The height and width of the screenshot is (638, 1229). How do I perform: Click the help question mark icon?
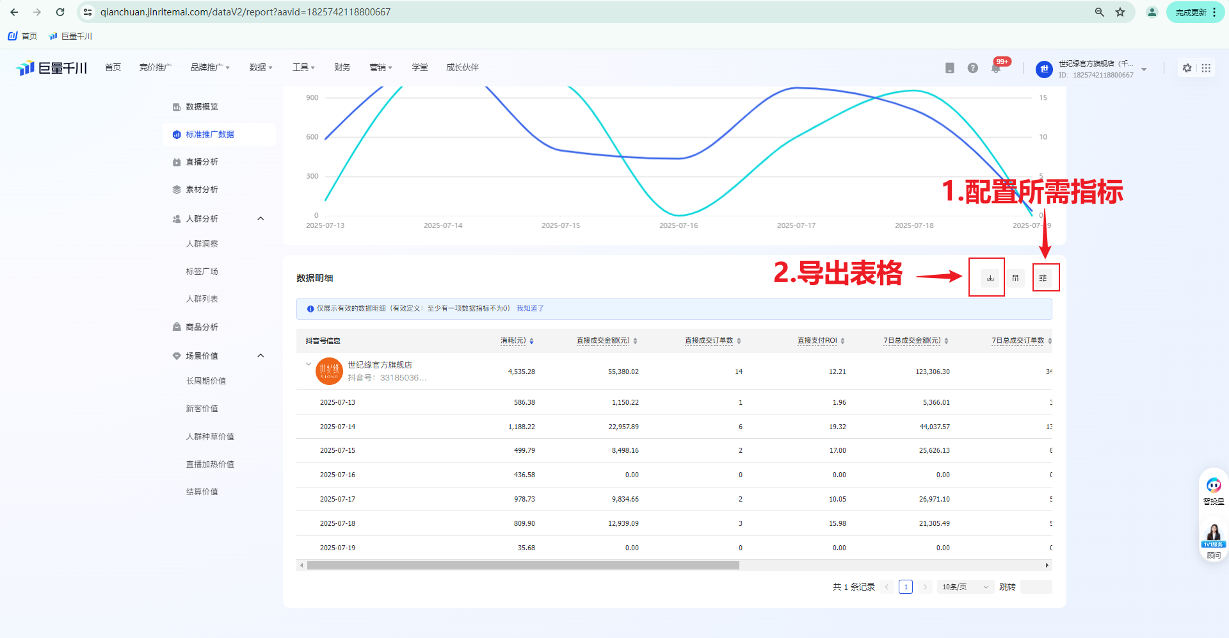[972, 68]
